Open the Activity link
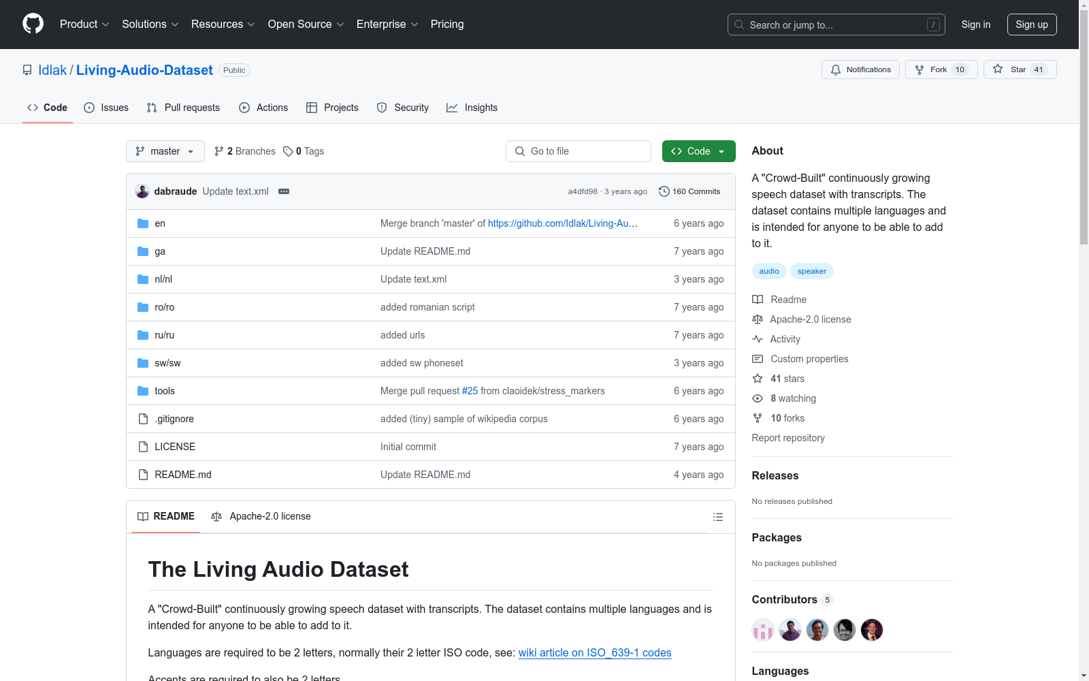The height and width of the screenshot is (681, 1089). (x=776, y=339)
